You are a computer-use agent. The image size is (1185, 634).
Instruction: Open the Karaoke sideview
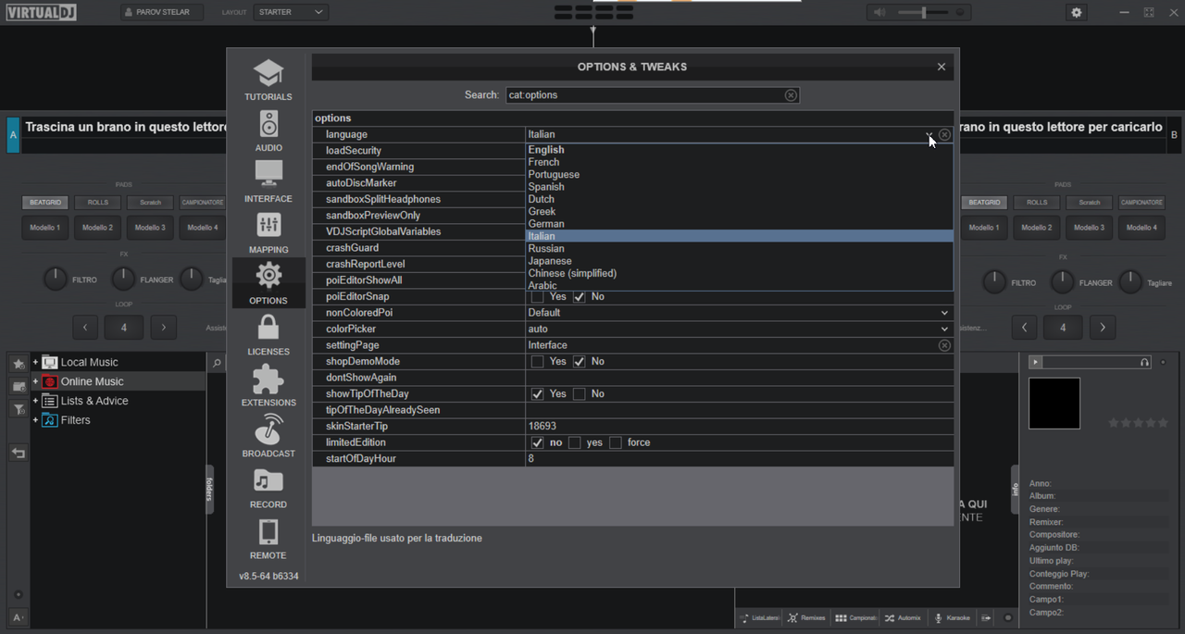click(x=952, y=617)
